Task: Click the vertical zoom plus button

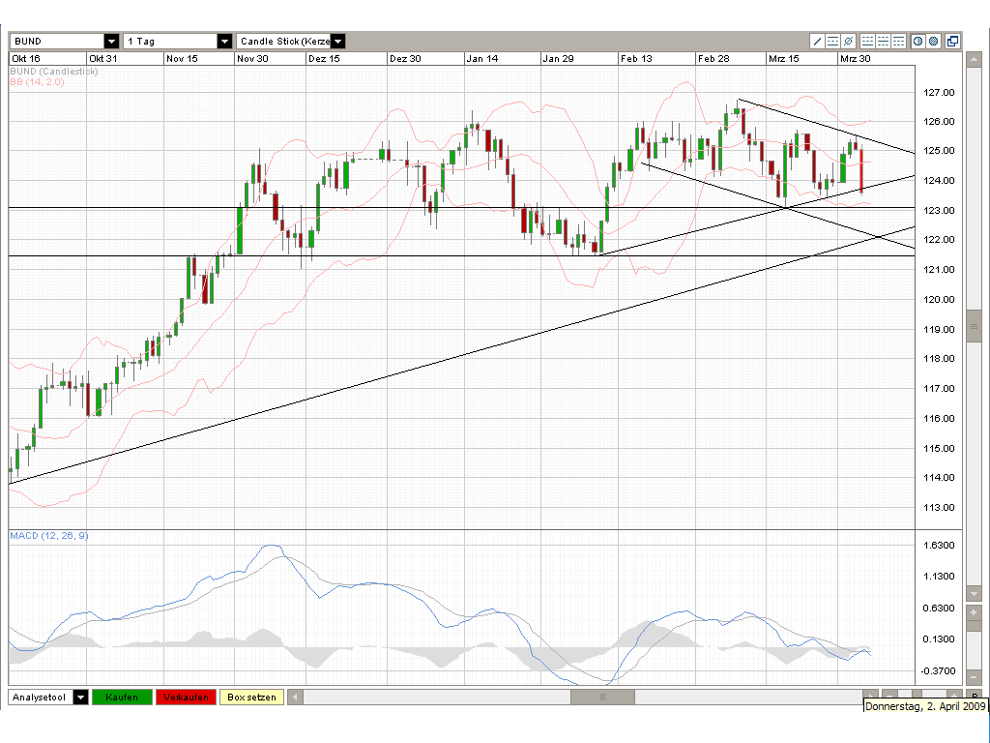Action: (x=974, y=612)
